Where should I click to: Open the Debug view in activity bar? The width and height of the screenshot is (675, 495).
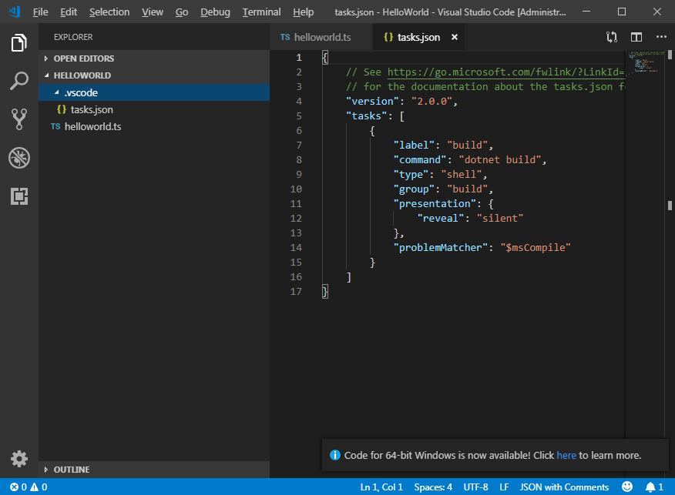point(19,157)
